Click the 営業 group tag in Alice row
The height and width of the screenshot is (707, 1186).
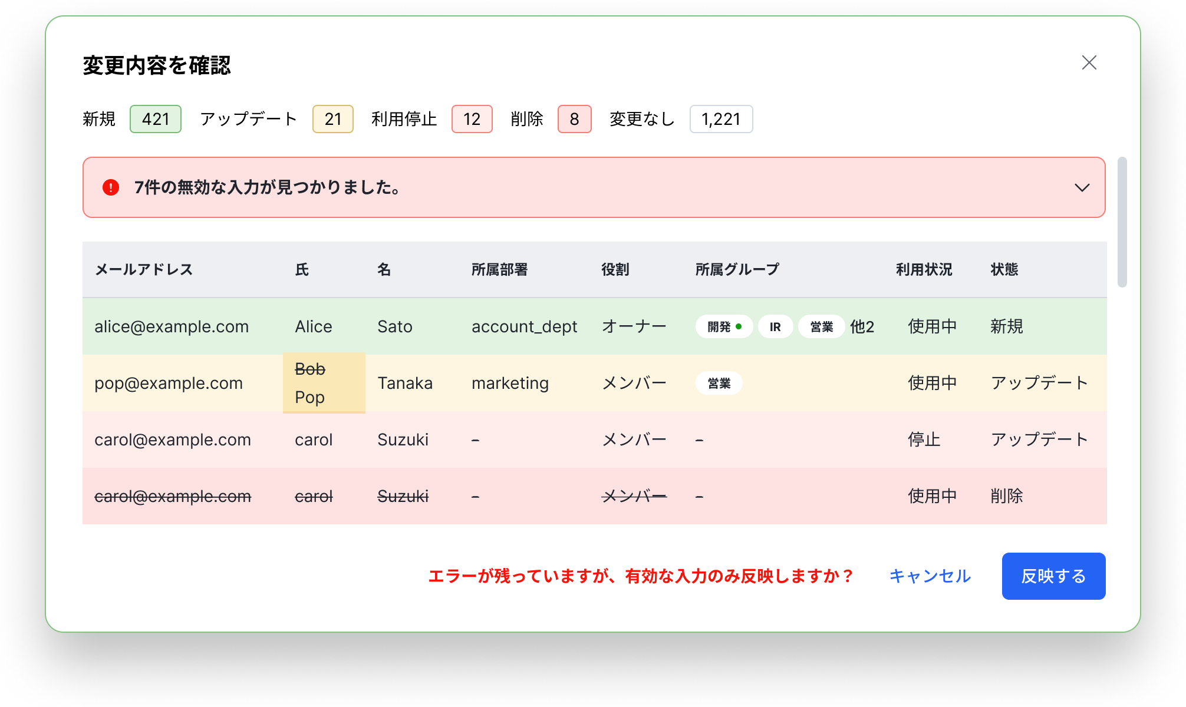[x=822, y=326]
